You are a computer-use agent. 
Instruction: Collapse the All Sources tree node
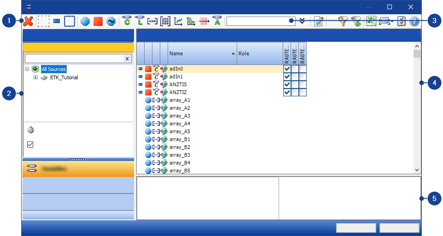tap(27, 69)
